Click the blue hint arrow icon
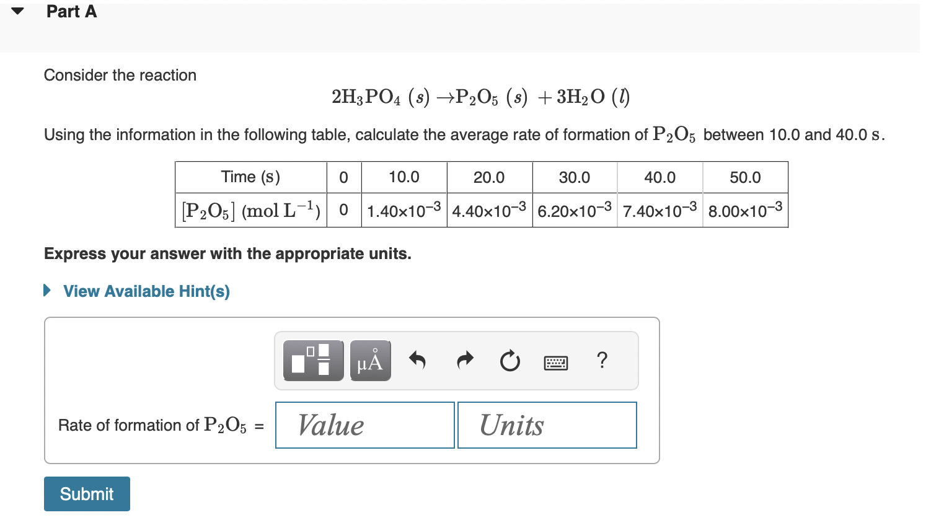 pyautogui.click(x=48, y=291)
